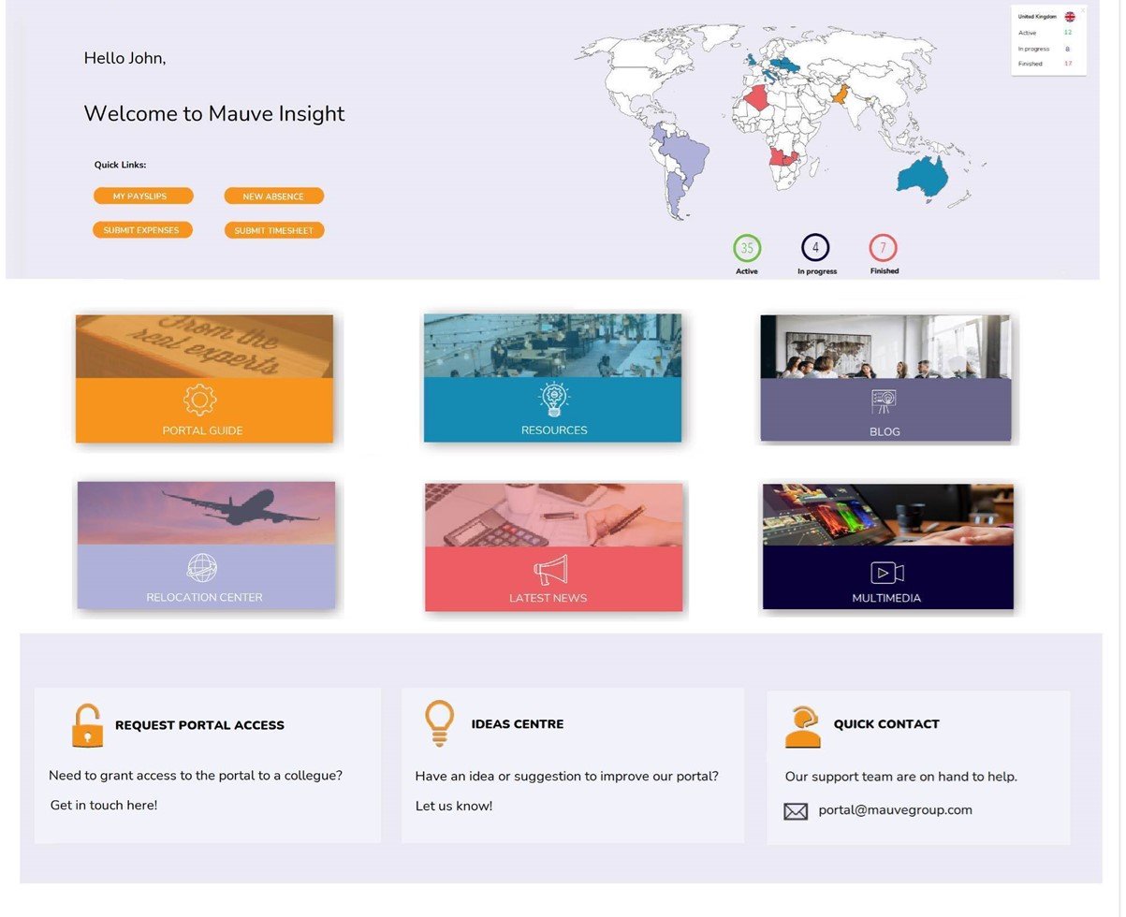The image size is (1126, 917).
Task: Click portal@mauvegroup.com email address
Action: click(895, 810)
